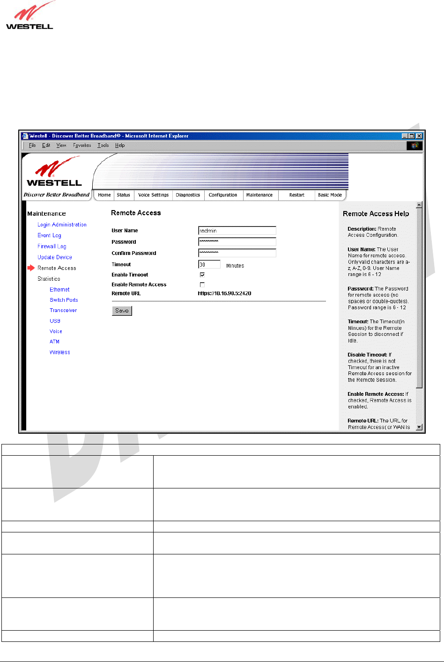Open the Help menu
444x662 pixels.
(x=120, y=145)
